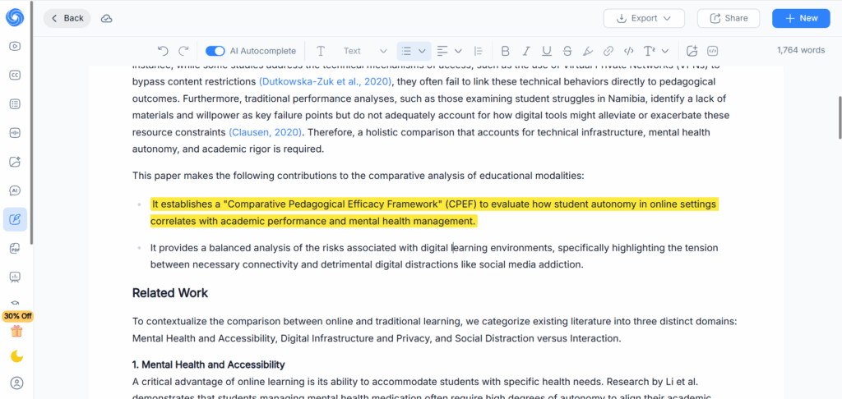The width and height of the screenshot is (842, 399).
Task: Click the Related Work heading
Action: click(169, 293)
